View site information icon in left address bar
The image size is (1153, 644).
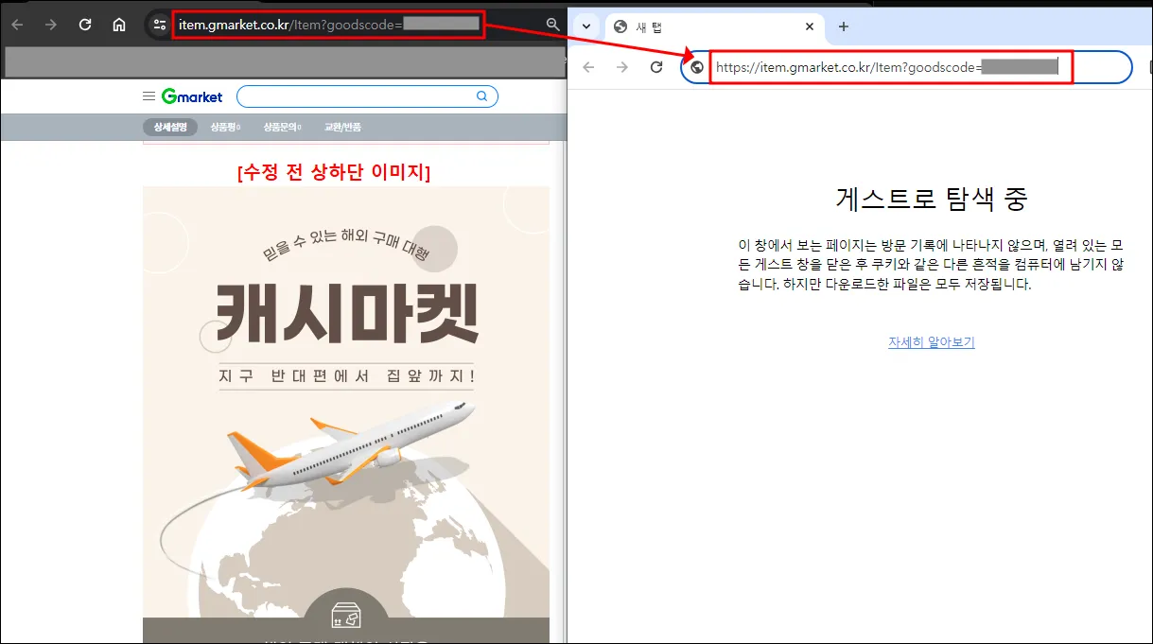pos(159,25)
